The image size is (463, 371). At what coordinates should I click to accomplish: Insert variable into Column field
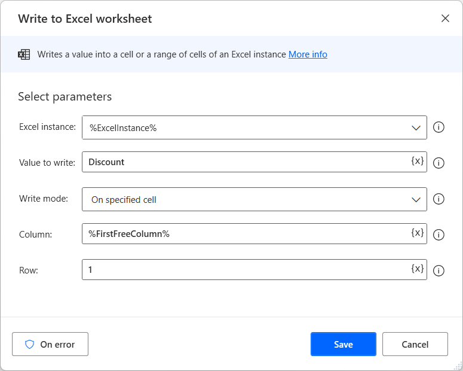pyautogui.click(x=417, y=233)
